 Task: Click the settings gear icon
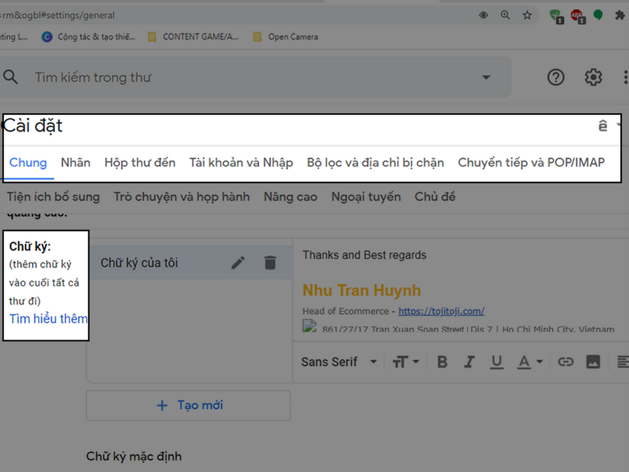pos(593,77)
